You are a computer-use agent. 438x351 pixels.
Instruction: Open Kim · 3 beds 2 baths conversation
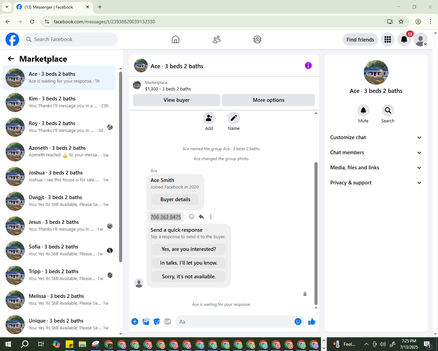point(59,102)
